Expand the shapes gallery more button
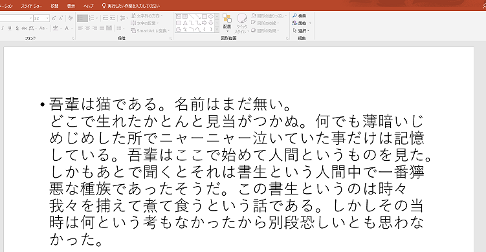The image size is (486, 252). tap(217, 30)
